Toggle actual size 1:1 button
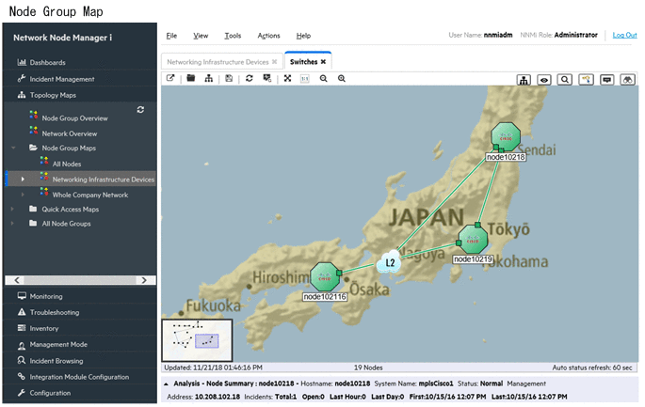 tap(305, 79)
